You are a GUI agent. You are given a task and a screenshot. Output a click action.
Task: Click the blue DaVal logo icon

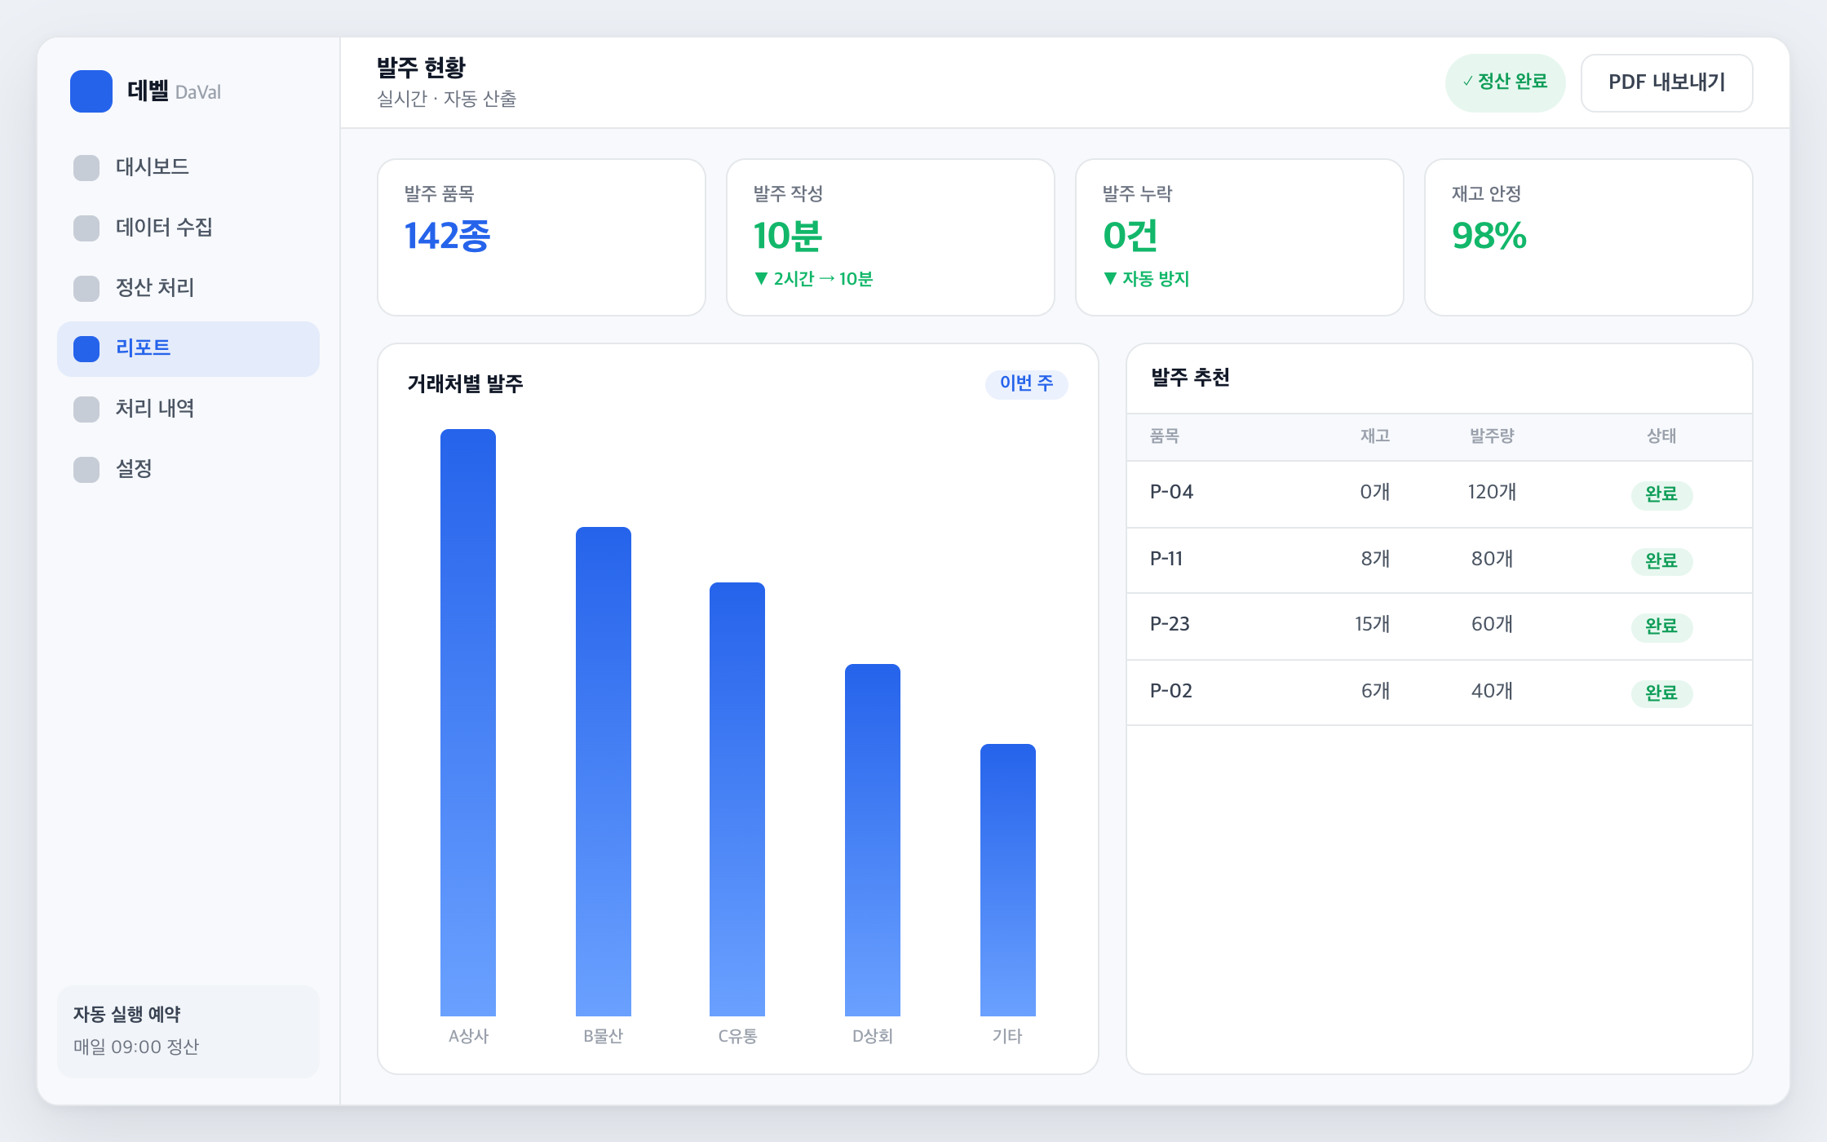91,91
